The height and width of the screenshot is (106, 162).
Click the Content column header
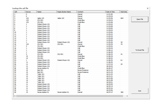[x=91, y=12]
